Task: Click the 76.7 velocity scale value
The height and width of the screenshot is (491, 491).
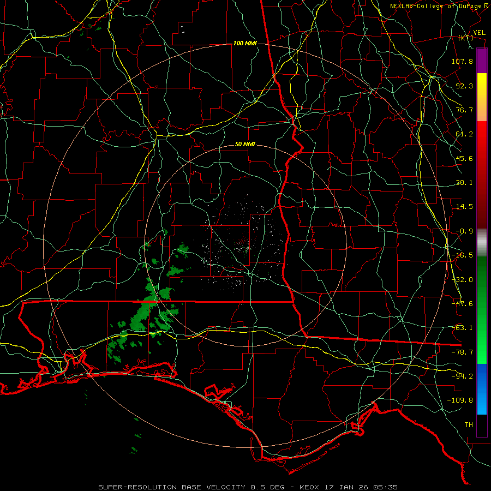Action: point(464,110)
